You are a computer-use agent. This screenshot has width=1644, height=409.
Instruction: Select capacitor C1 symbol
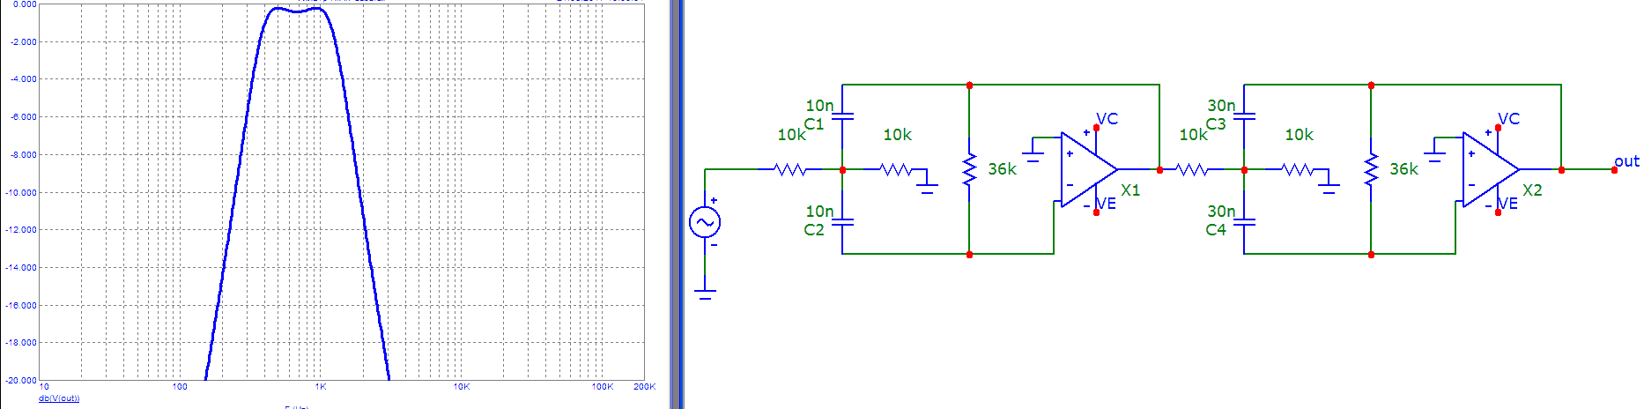click(x=842, y=115)
